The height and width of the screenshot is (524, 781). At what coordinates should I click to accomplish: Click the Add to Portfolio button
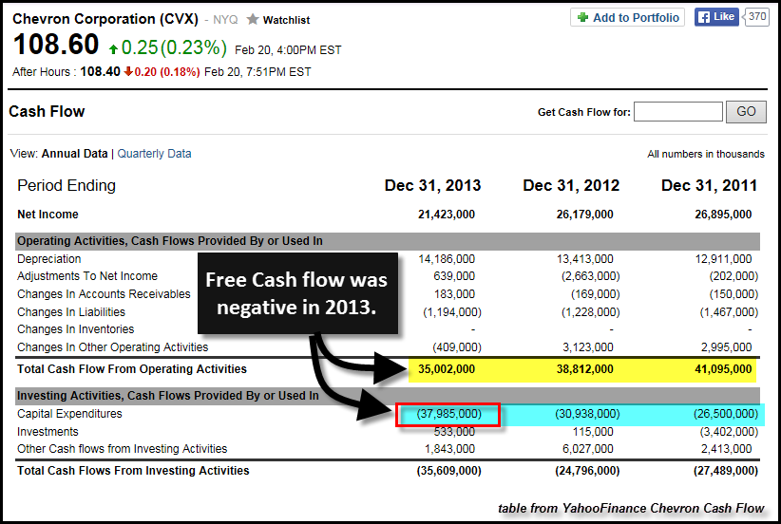628,17
